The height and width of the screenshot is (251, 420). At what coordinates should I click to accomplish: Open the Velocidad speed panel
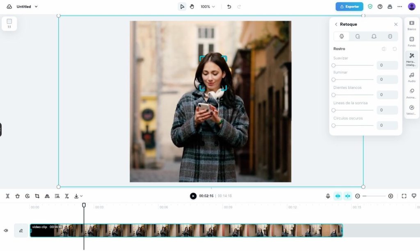411,110
